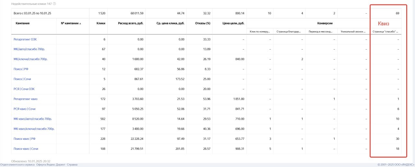The height and width of the screenshot is (167, 415).
Task: Click average CPC value 97.49
Action: point(181,139)
